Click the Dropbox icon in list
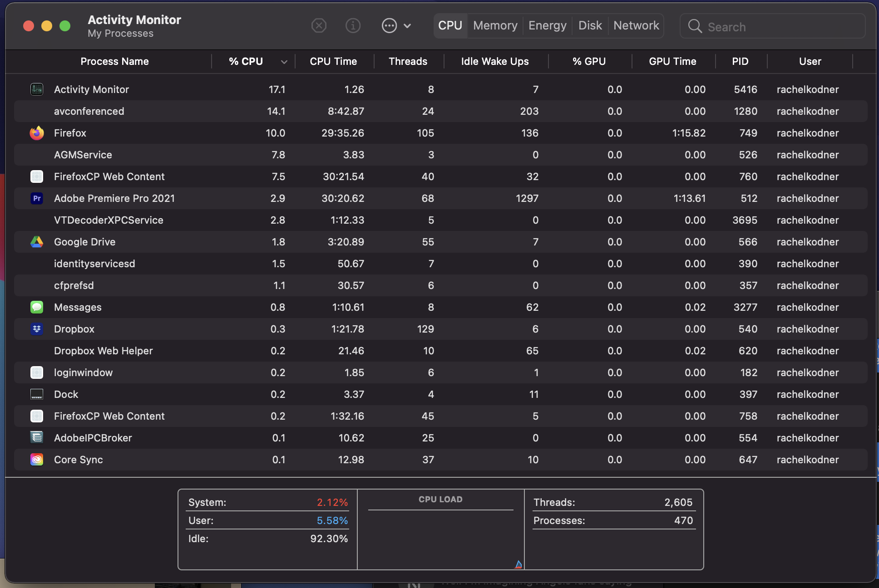Screen dimensions: 879x588 pos(37,329)
